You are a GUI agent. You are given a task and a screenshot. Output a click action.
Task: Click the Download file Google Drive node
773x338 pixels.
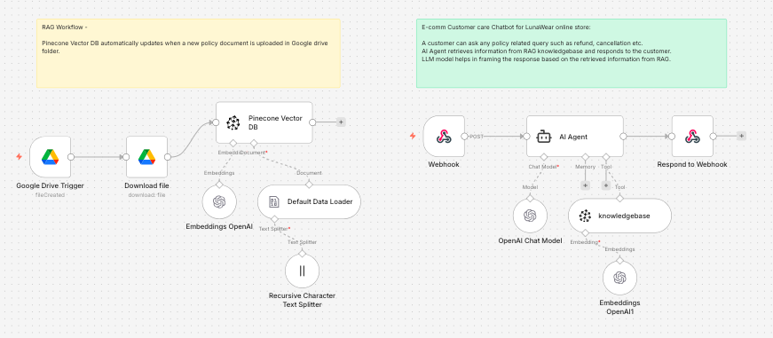[147, 157]
